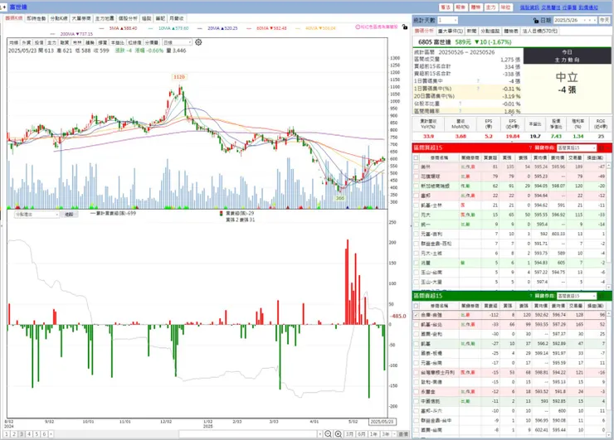Tick the header checkbox in the buy-over list
The image size is (614, 440).
pos(416,157)
